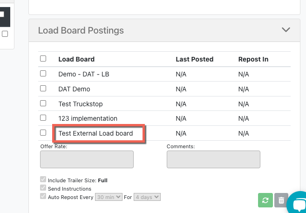The image size is (306, 213).
Task: Select the Test External Load board row label
Action: [95, 133]
